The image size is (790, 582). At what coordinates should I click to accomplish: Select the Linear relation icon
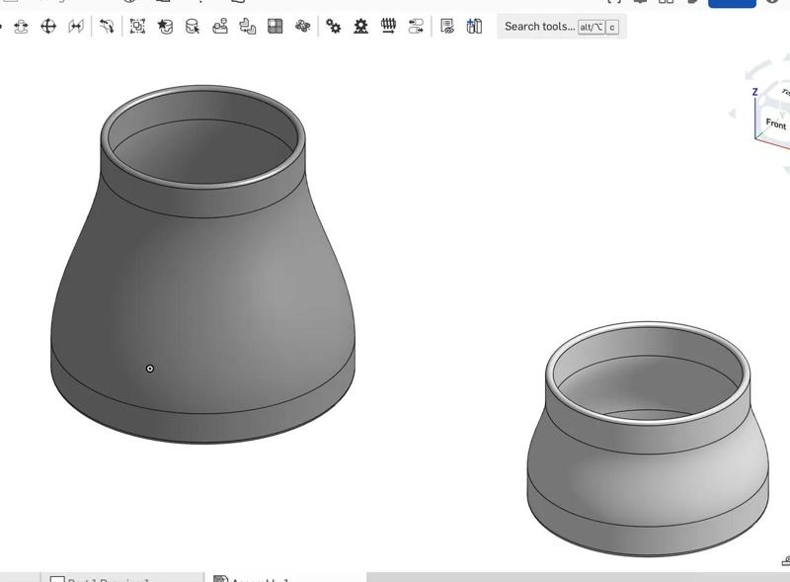(416, 27)
